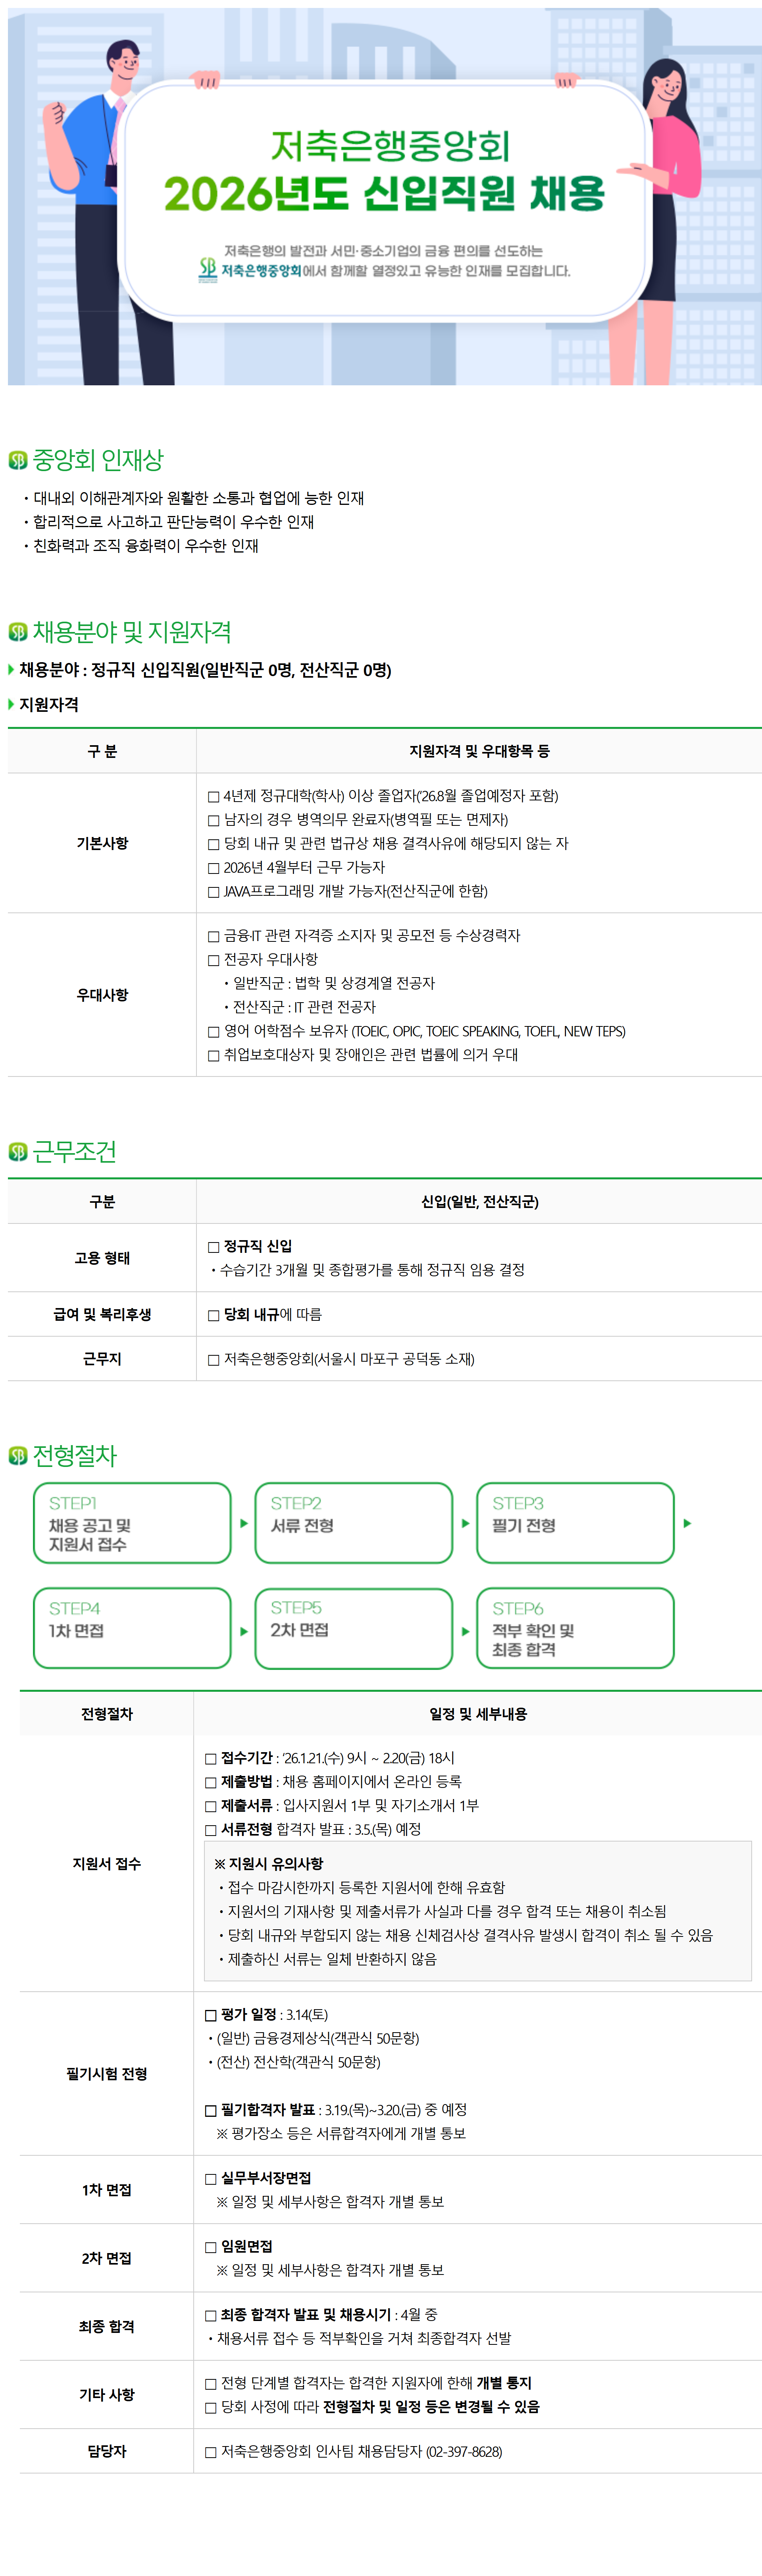The width and height of the screenshot is (762, 2576).
Task: Click the green arrow after STEP5 box
Action: 466,1631
